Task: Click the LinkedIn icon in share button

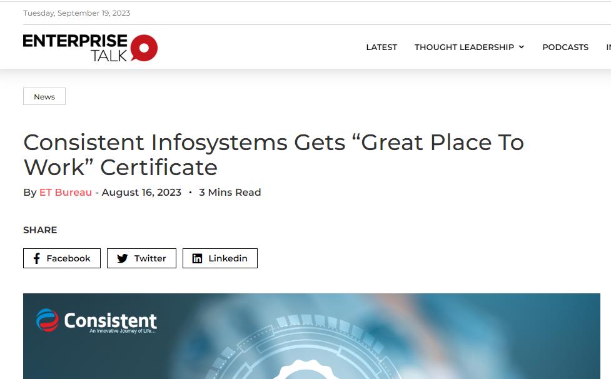Action: [x=197, y=258]
